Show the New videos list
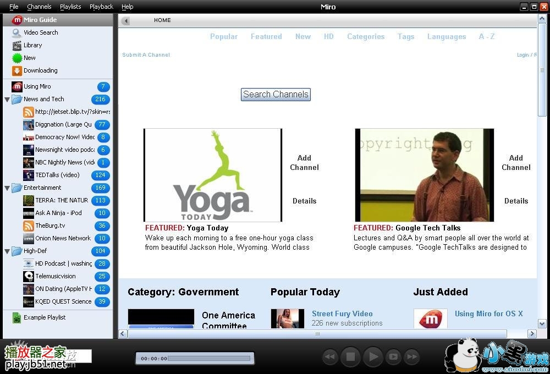This screenshot has height=374, width=550. click(58, 58)
